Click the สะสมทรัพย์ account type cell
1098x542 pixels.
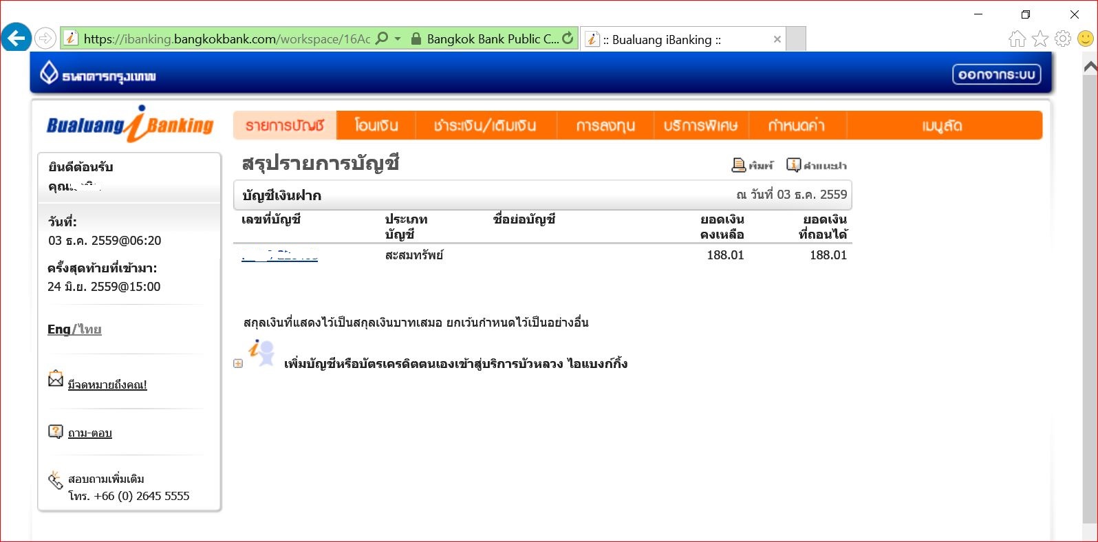414,255
